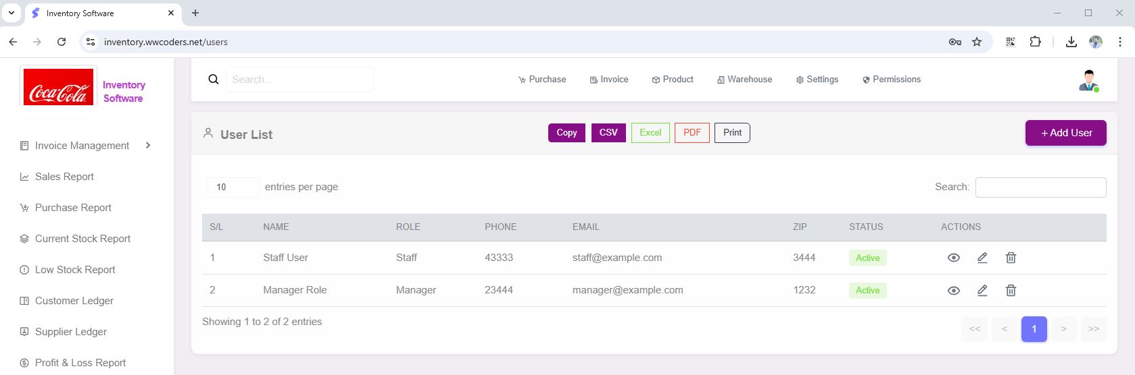Image resolution: width=1135 pixels, height=375 pixels.
Task: Expand the Invoice Management sidebar menu
Action: (86, 146)
